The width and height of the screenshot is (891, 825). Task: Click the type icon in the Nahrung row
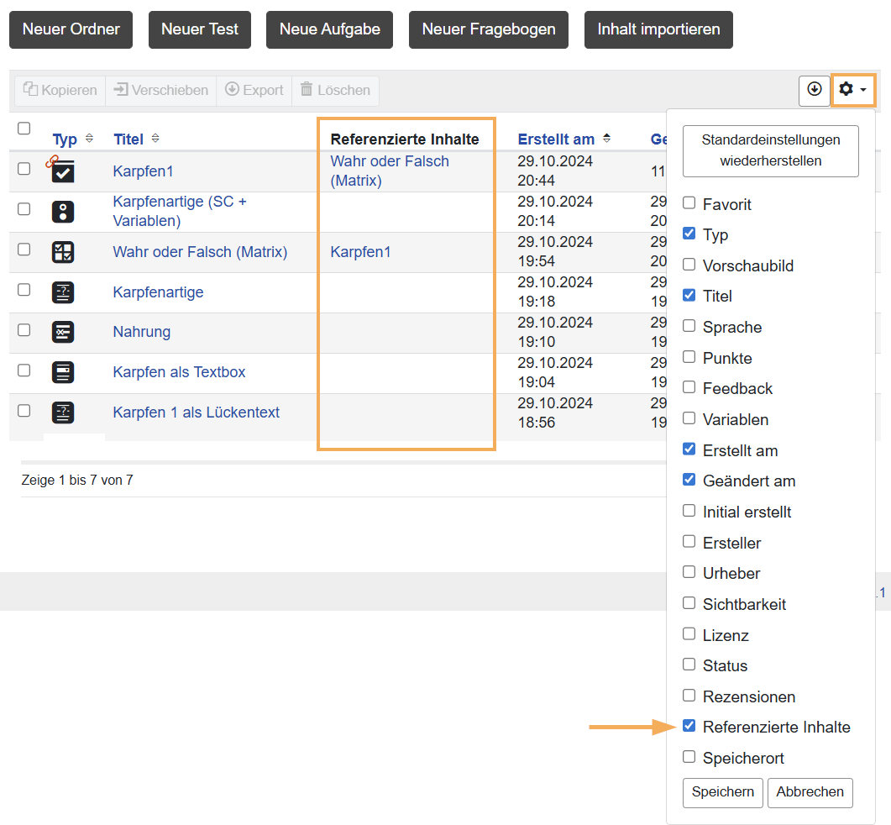63,332
